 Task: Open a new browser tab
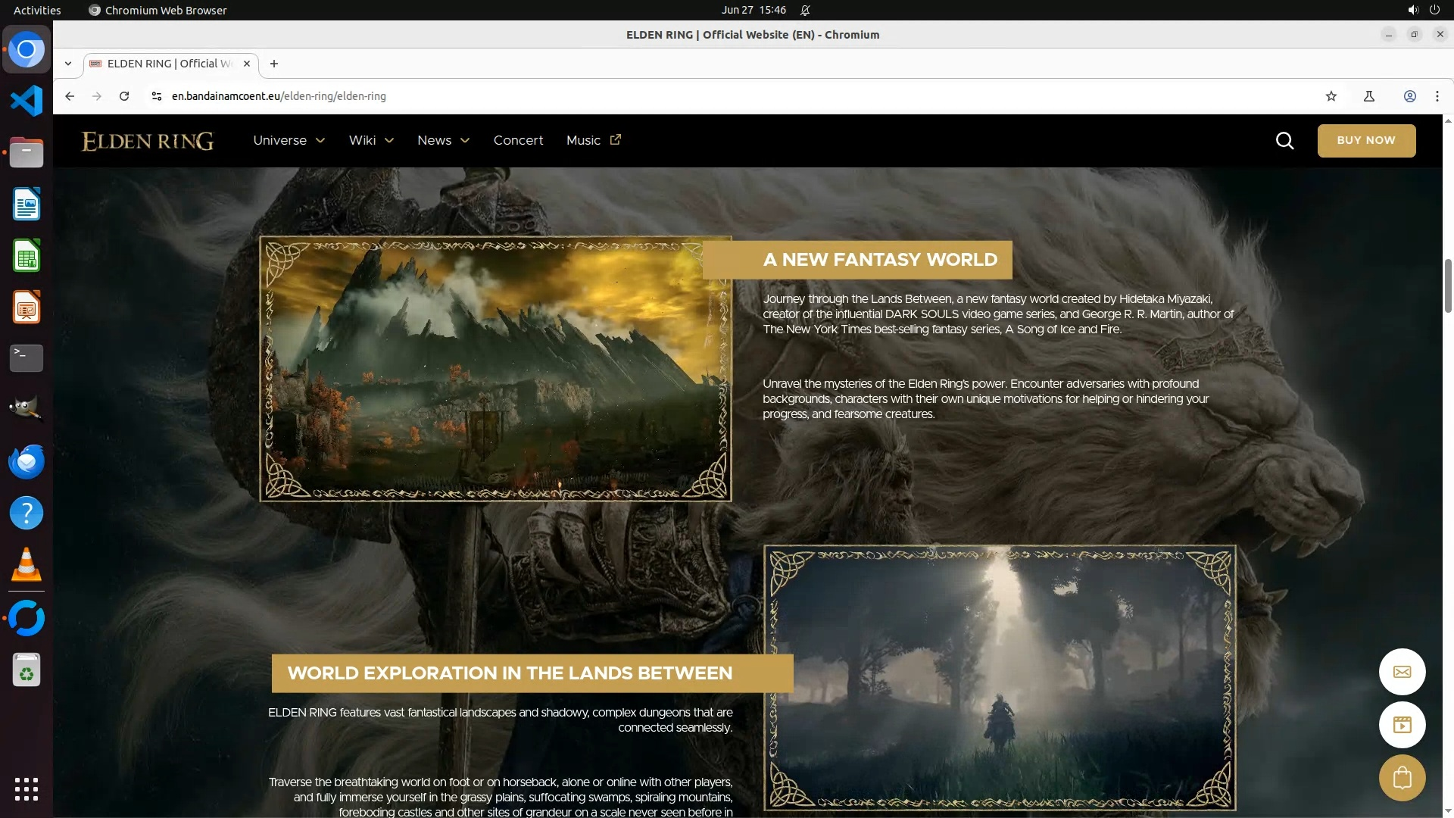(274, 64)
